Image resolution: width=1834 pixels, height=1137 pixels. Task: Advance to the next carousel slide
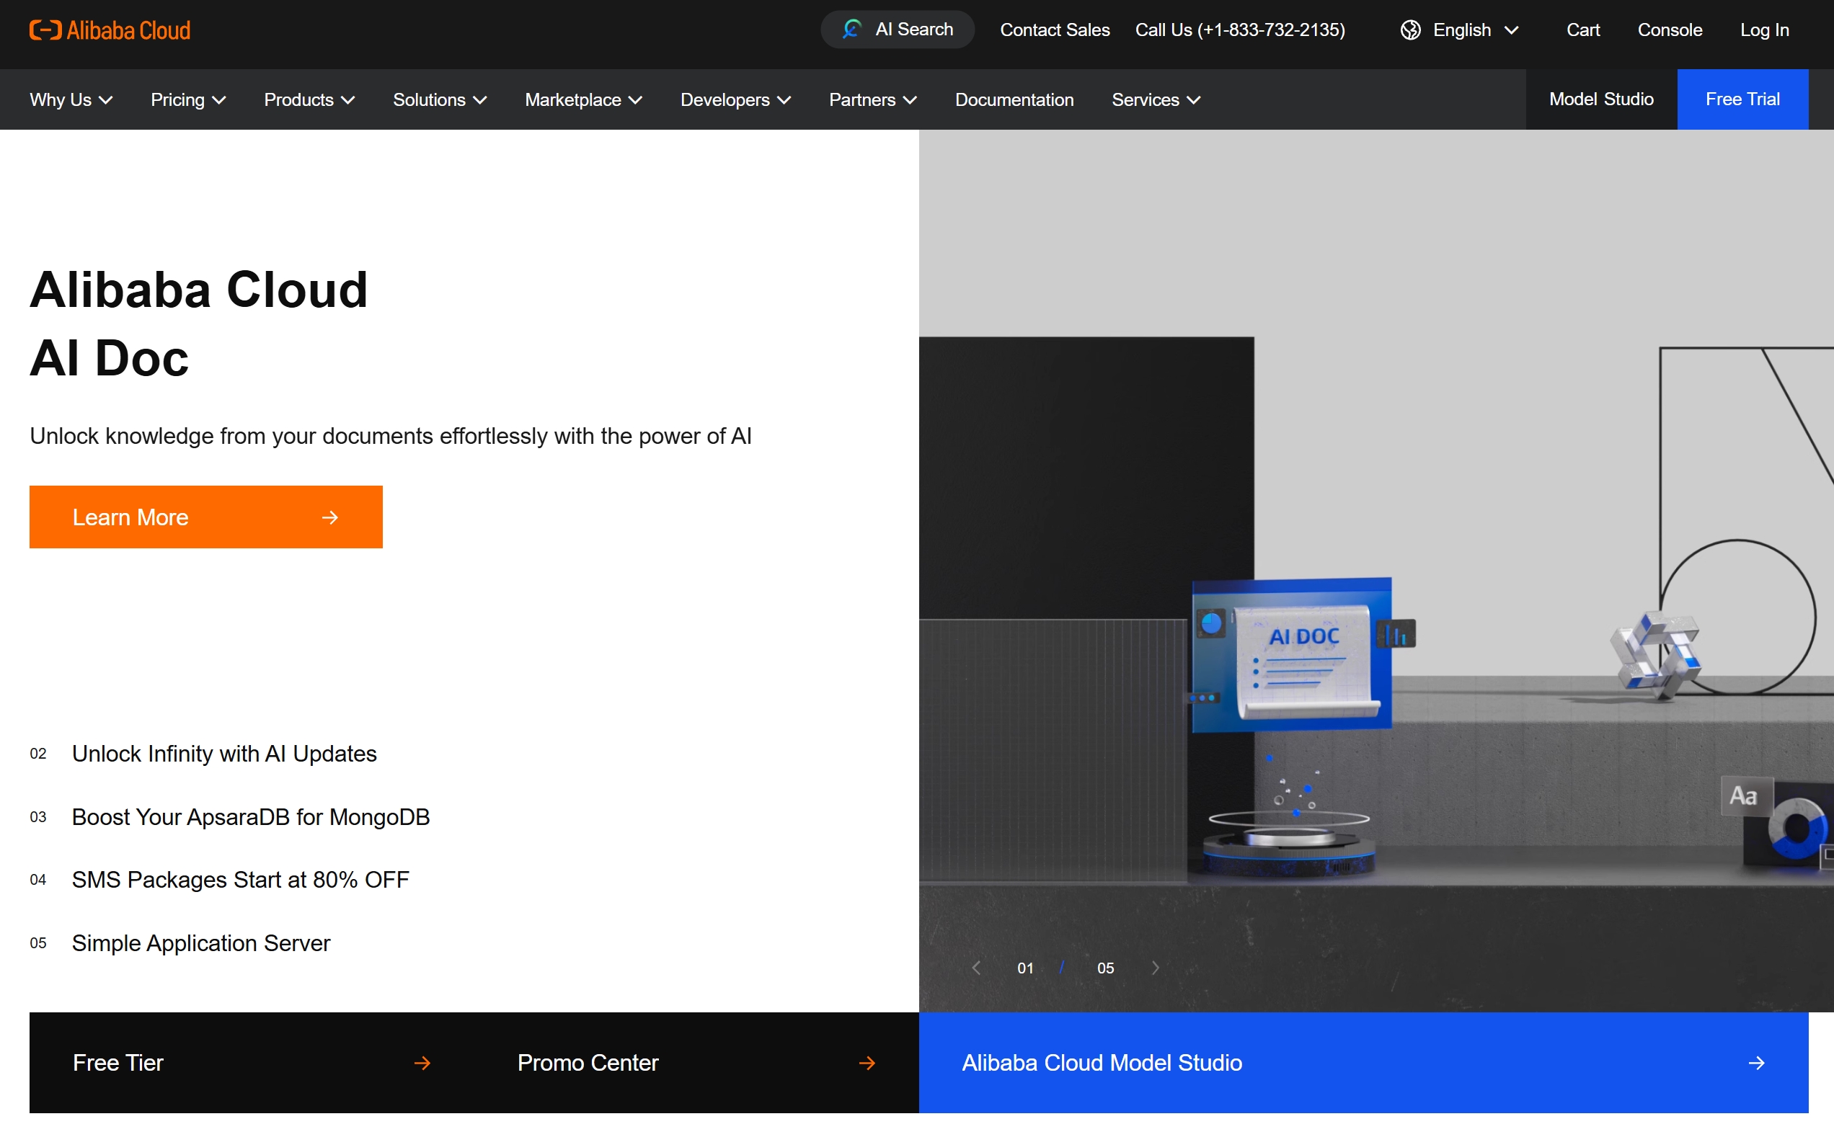click(x=1156, y=968)
